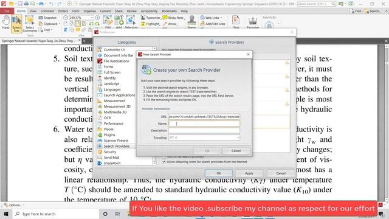Rotate view counter-clockwise
This screenshot has width=389, height=219.
coord(91,24)
